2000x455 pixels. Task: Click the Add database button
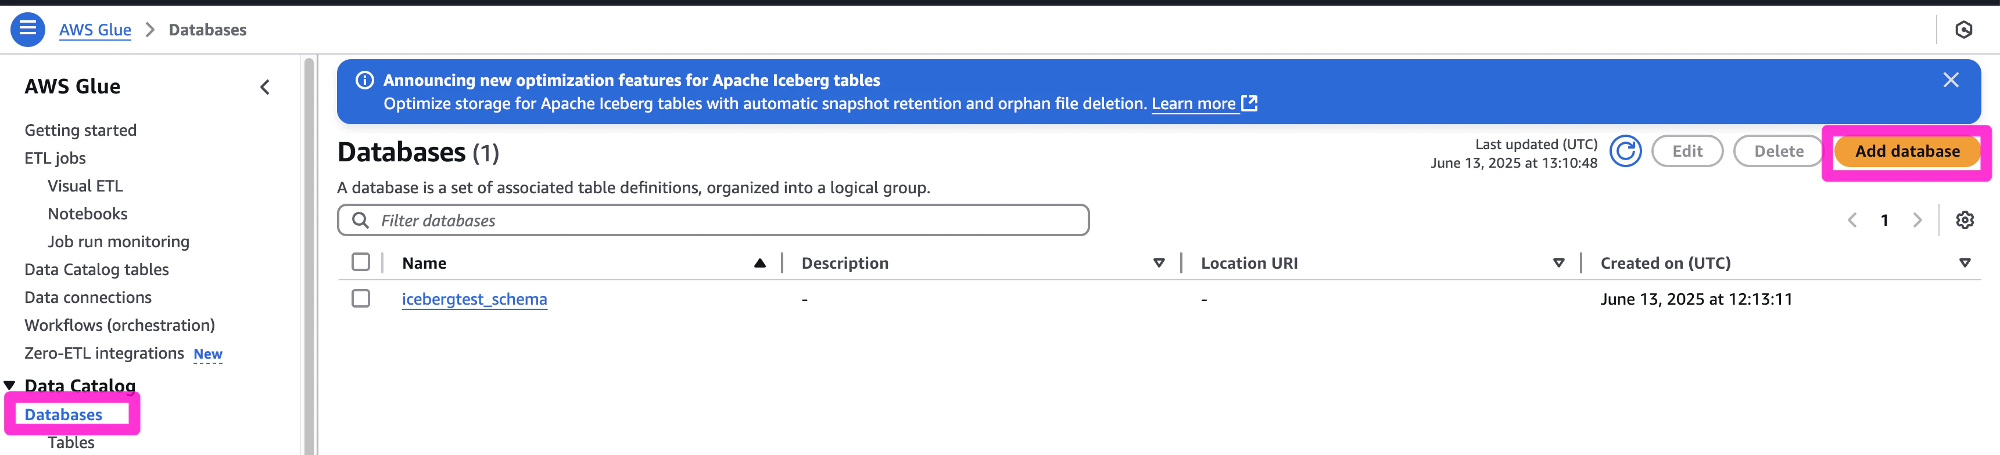tap(1907, 151)
